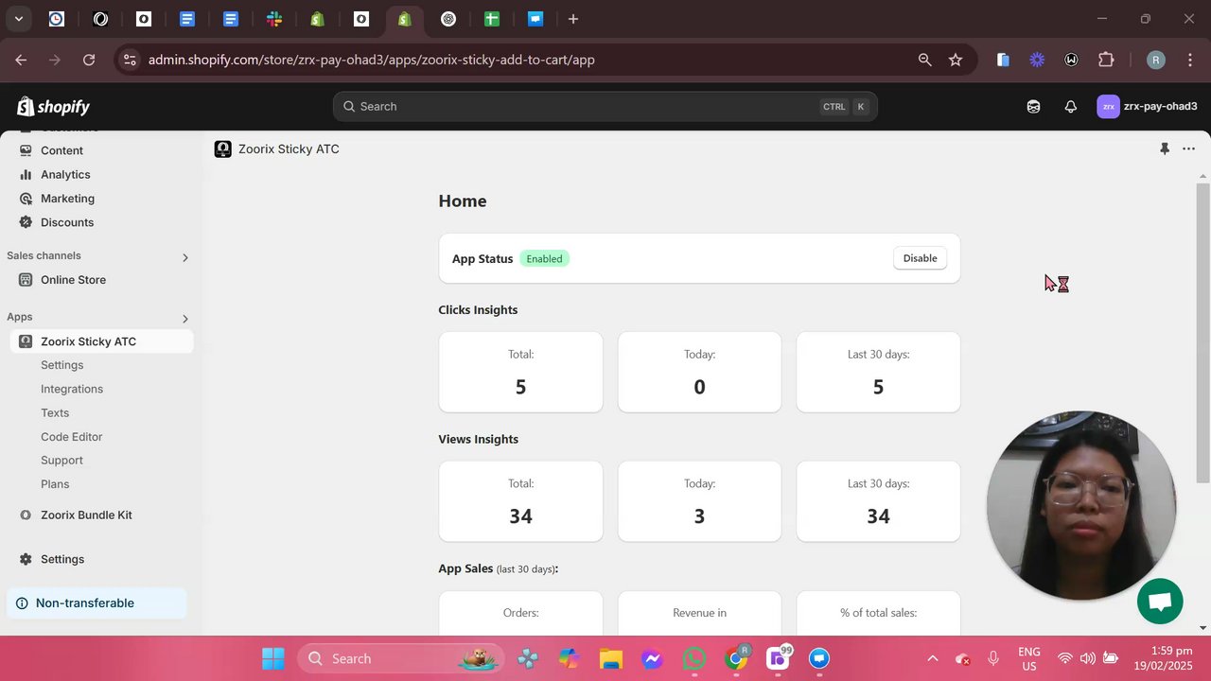Click the Shopify search field
Screen dimensions: 1211x681
click(605, 107)
